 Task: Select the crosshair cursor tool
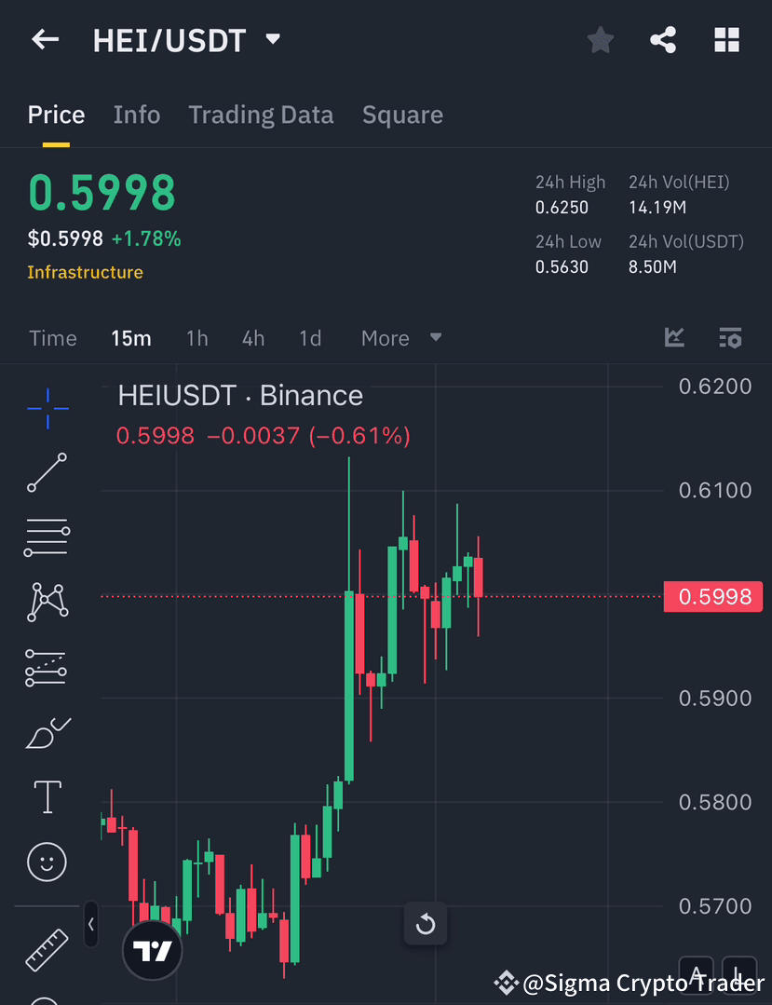pyautogui.click(x=47, y=407)
